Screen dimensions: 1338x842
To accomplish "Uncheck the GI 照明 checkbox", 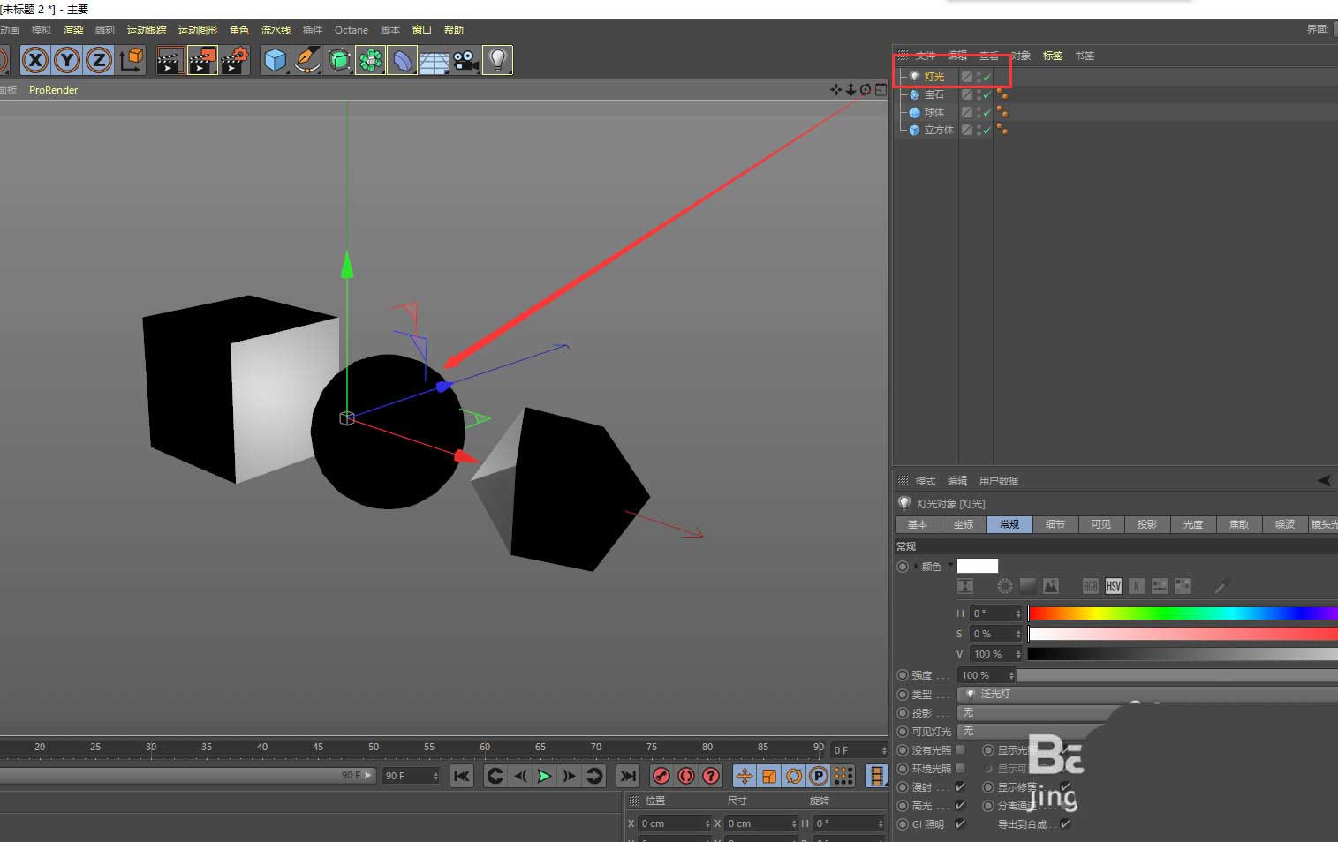I will [961, 824].
